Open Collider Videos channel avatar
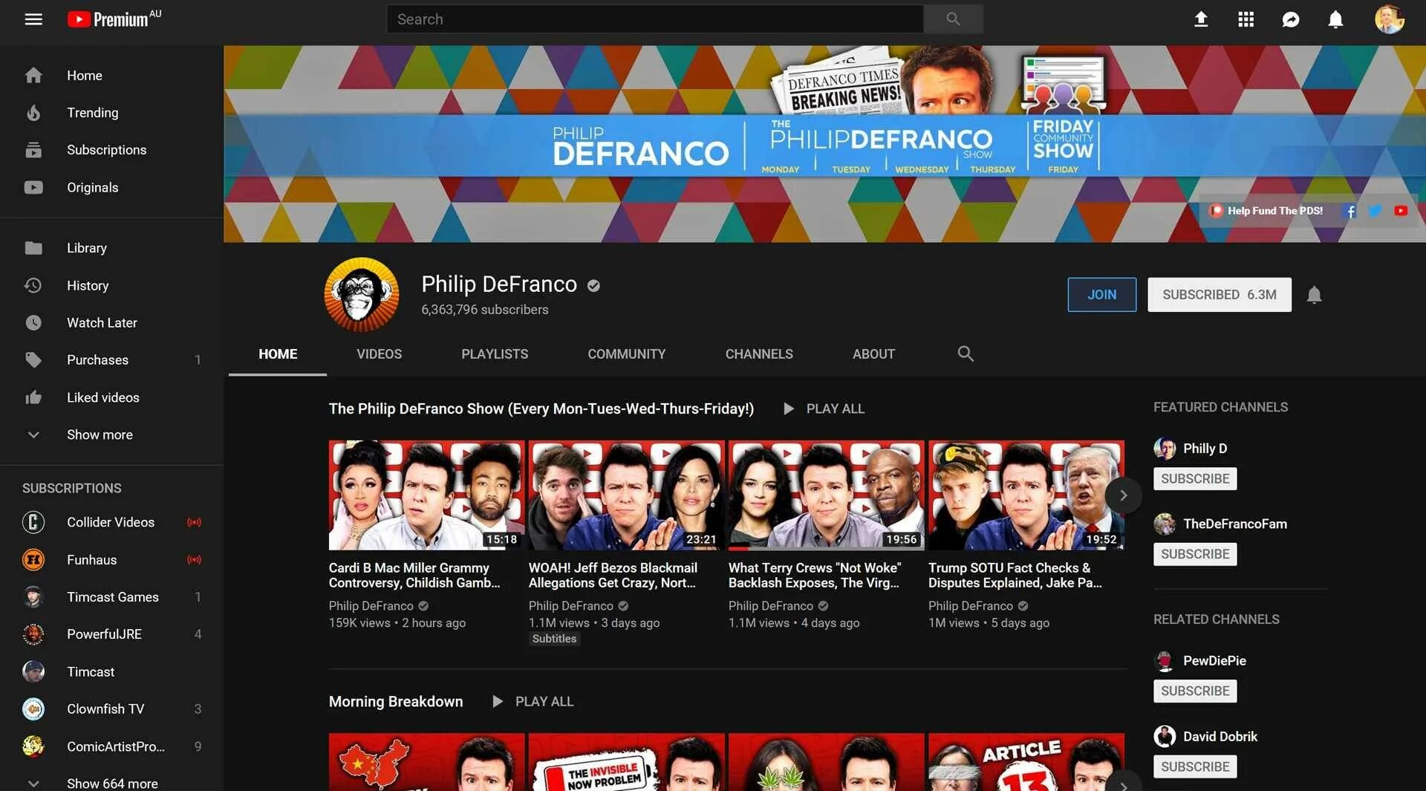1426x791 pixels. click(33, 522)
